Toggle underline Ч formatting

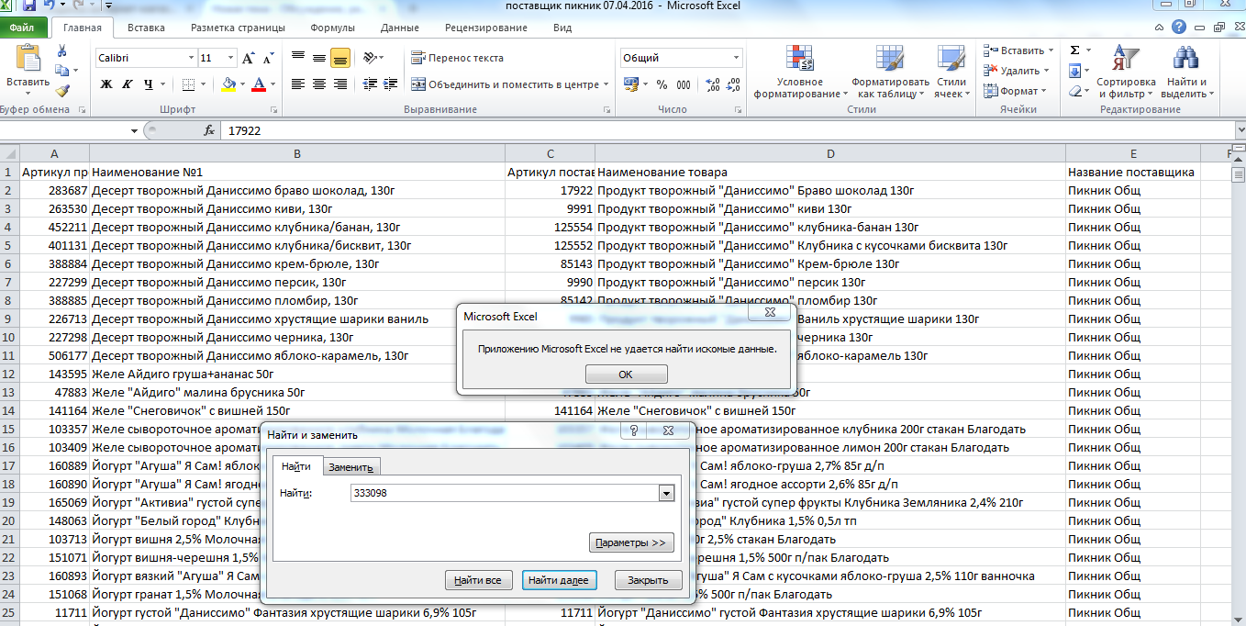point(149,84)
